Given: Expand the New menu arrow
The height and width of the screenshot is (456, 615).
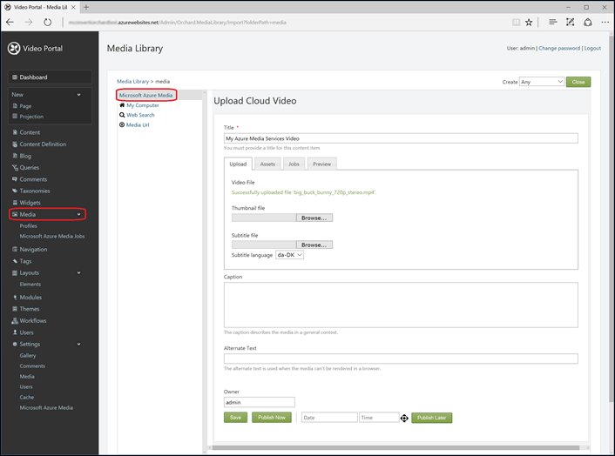Looking at the screenshot, I should click(79, 94).
